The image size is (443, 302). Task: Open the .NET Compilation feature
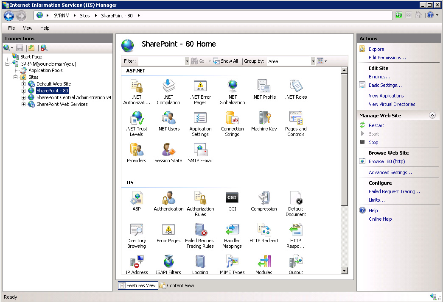pyautogui.click(x=168, y=92)
